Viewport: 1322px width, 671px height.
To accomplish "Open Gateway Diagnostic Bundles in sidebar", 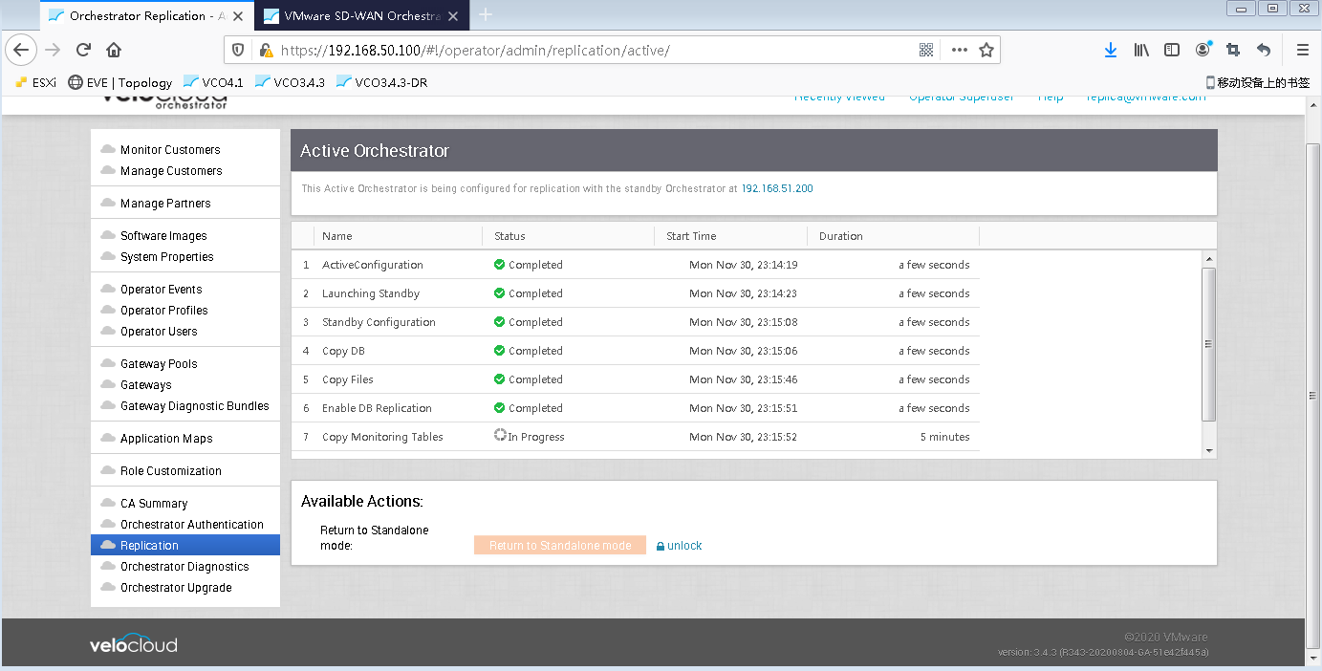I will (x=195, y=406).
